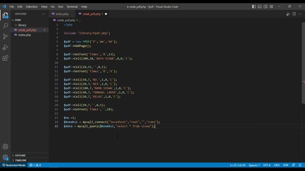Viewport: 305px width, 171px height.
Task: Click the 'TANGGAL LAHIR' Cell line
Action: click(x=99, y=93)
